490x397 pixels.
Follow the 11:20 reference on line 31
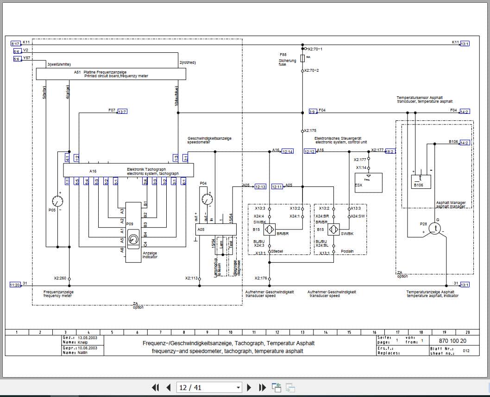coord(15,285)
